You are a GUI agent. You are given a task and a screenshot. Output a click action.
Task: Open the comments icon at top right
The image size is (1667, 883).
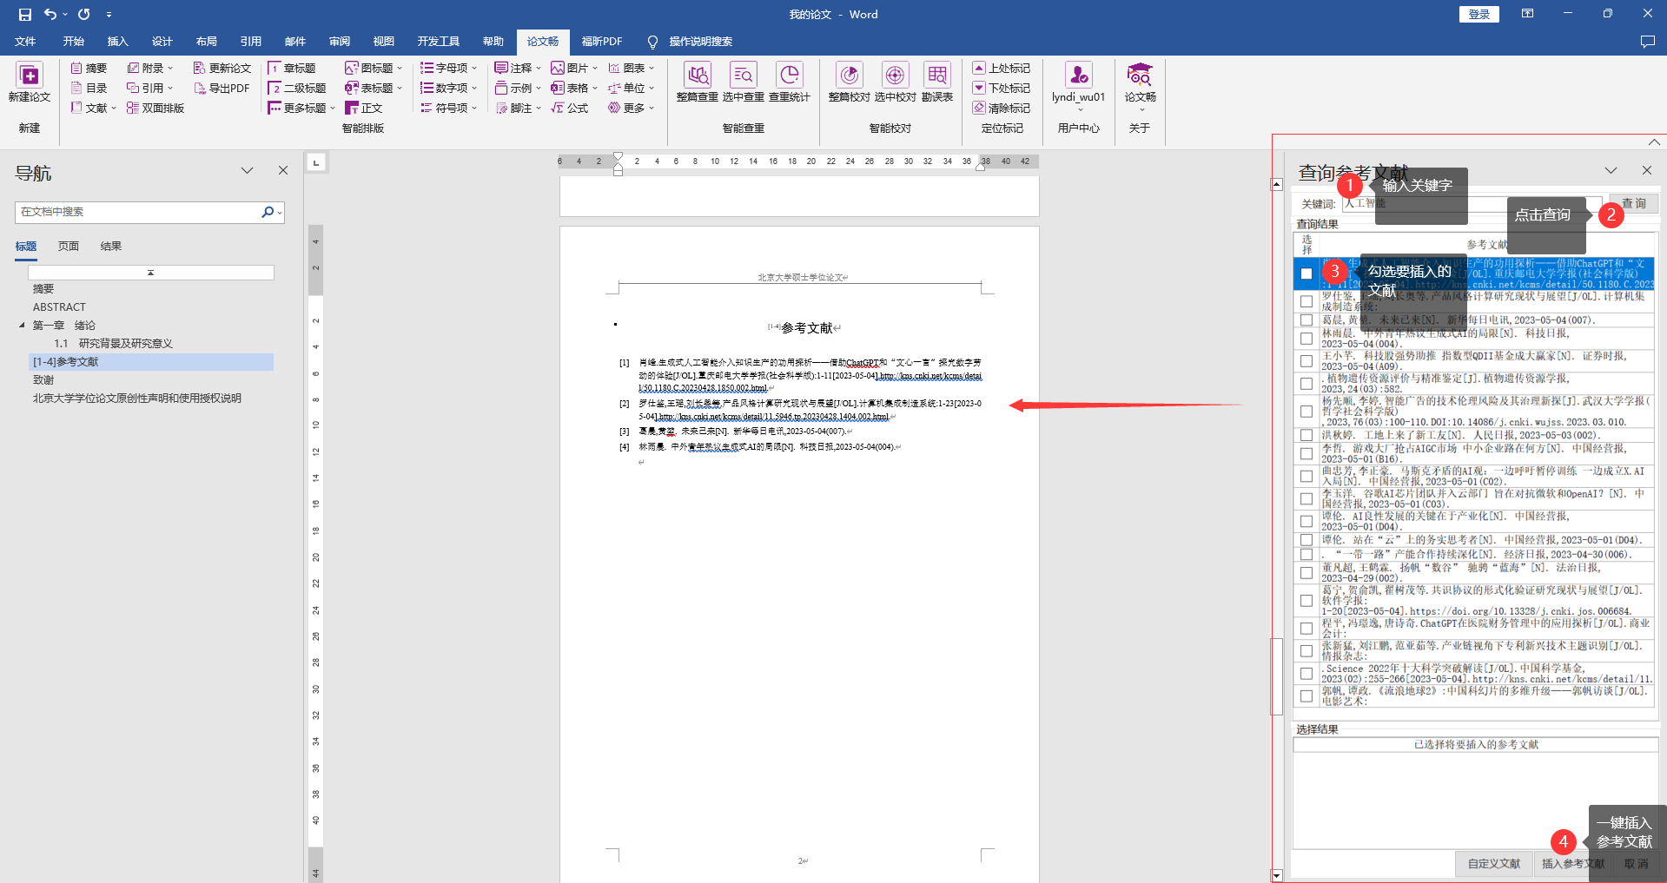(1647, 42)
